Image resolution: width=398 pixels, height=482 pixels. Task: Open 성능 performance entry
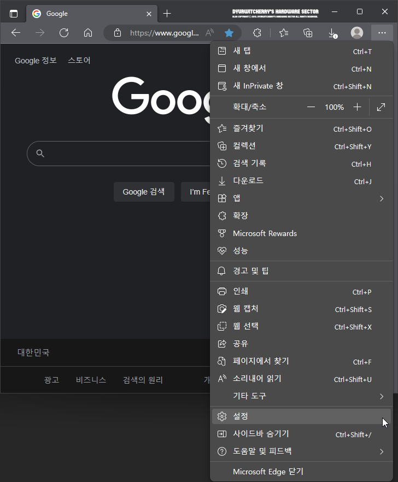coord(301,251)
